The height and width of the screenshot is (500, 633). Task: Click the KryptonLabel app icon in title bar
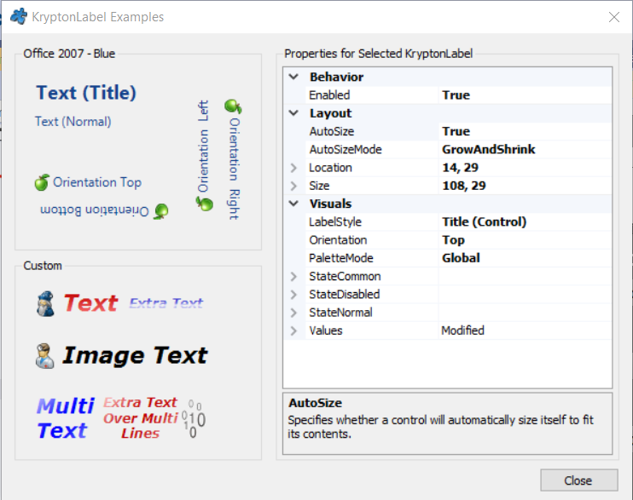19,16
